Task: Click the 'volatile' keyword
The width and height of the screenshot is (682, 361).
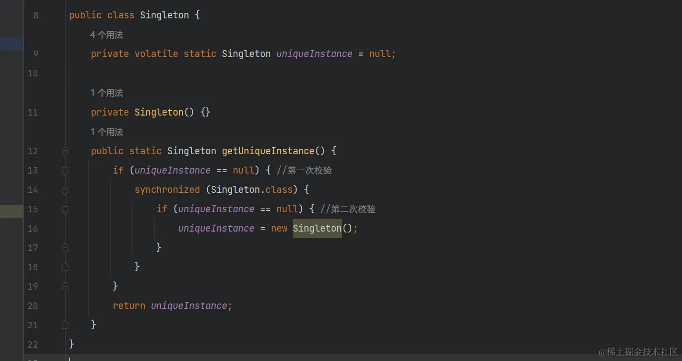Action: click(156, 54)
